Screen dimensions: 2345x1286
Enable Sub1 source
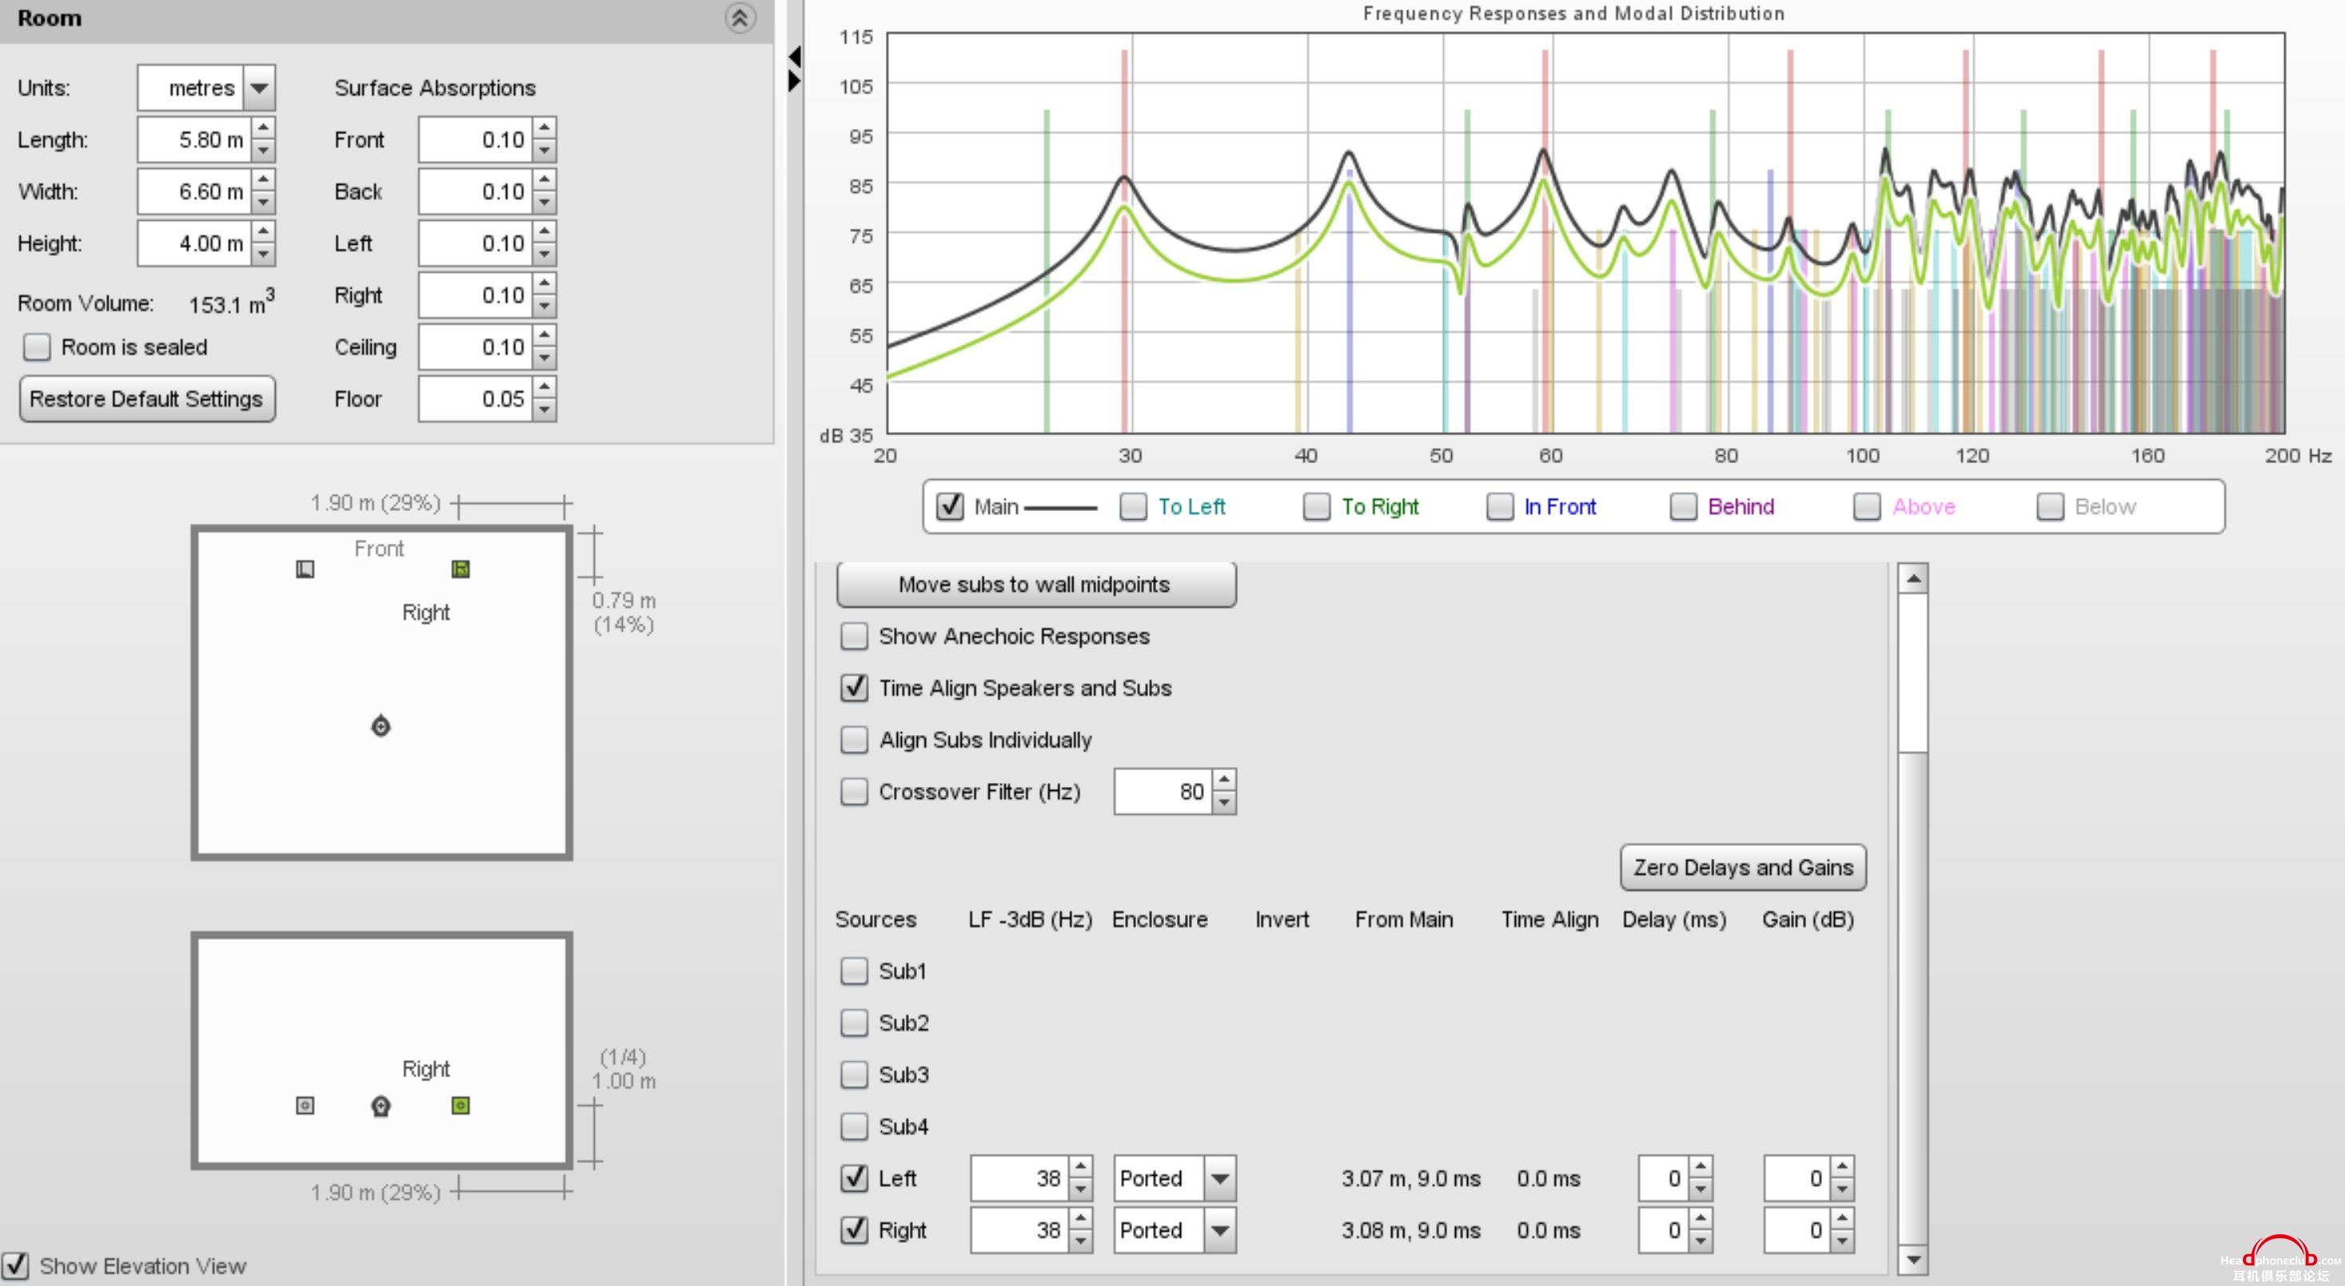click(x=854, y=971)
